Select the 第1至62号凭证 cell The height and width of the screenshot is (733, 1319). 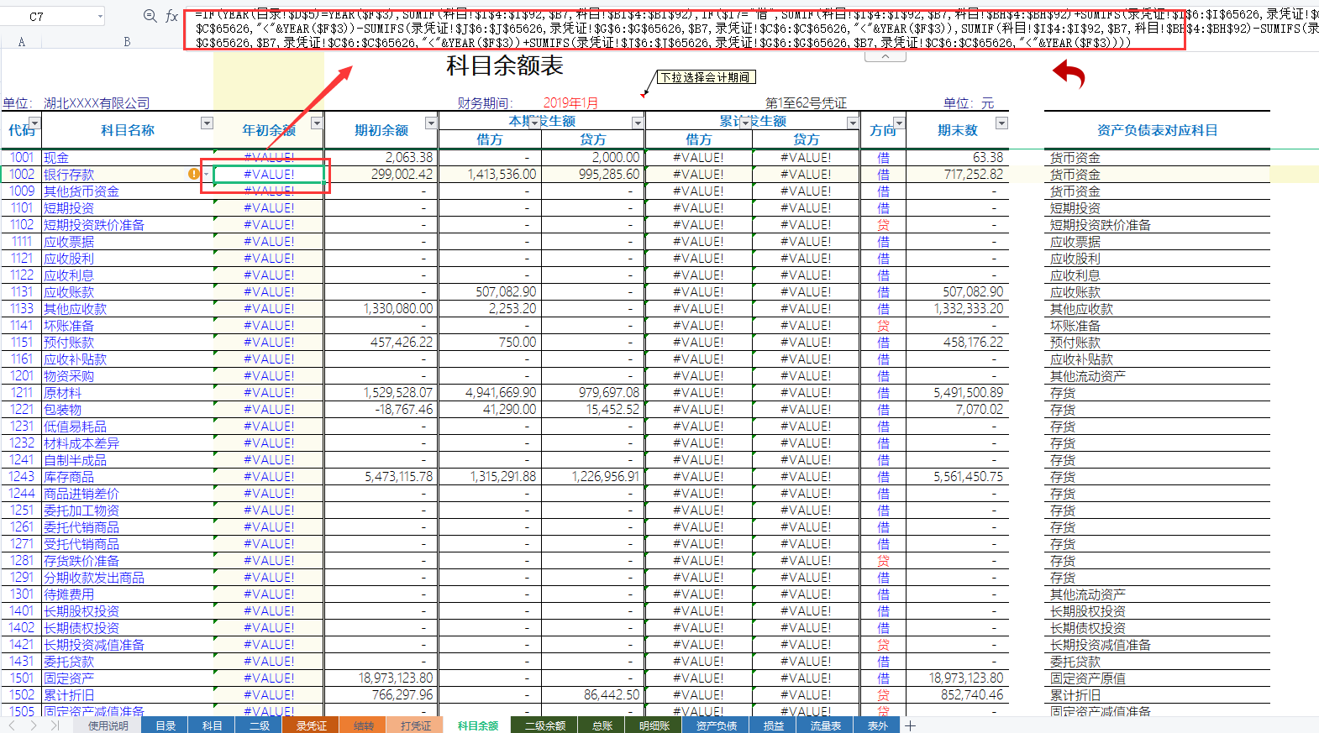[x=806, y=102]
